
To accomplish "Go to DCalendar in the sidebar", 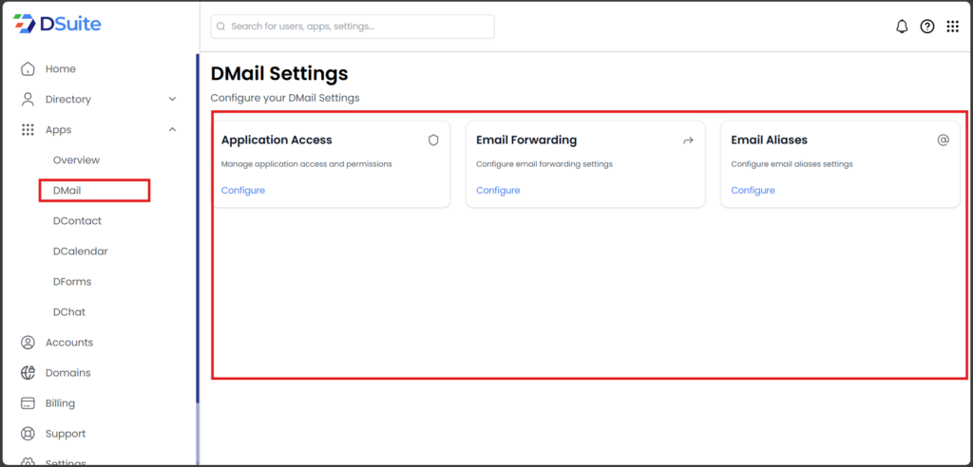I will click(x=80, y=252).
